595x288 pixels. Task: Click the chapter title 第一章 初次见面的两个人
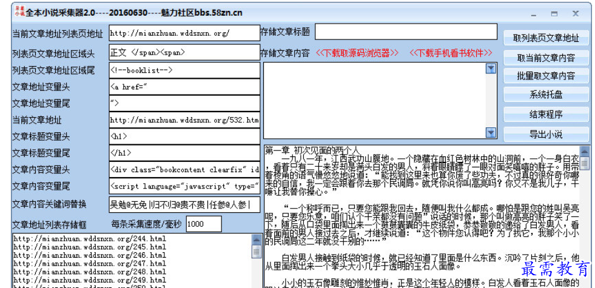click(312, 150)
